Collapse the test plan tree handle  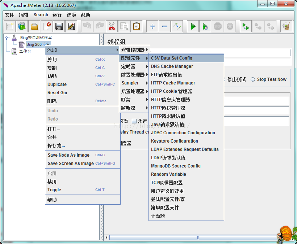tap(7, 38)
